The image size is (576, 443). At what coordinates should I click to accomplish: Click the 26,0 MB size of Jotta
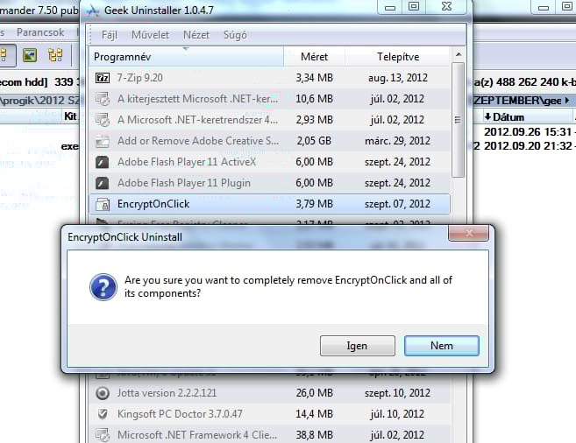pyautogui.click(x=315, y=393)
